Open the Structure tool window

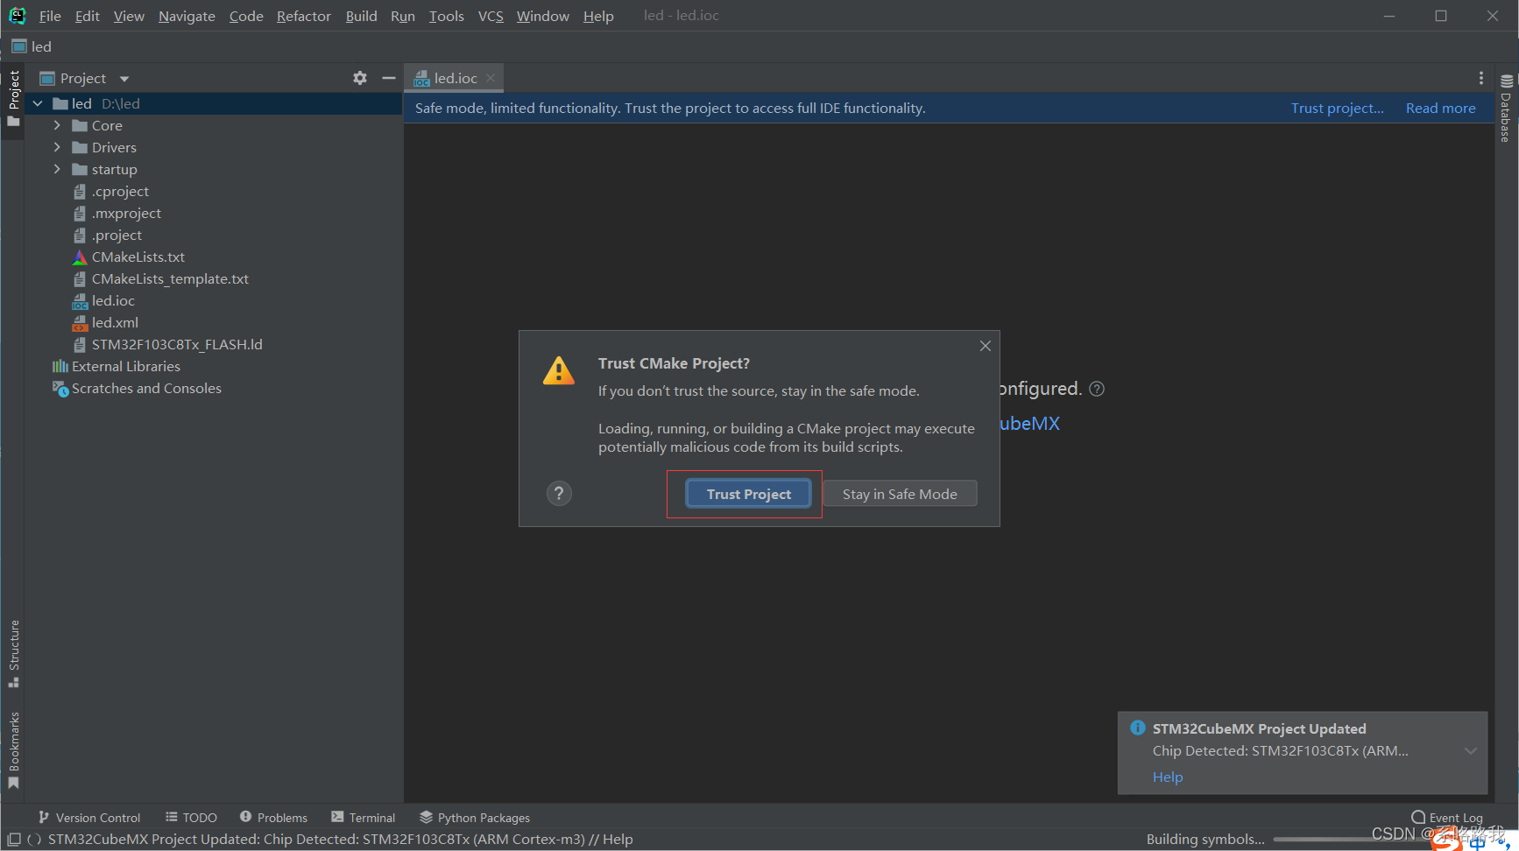click(x=13, y=653)
